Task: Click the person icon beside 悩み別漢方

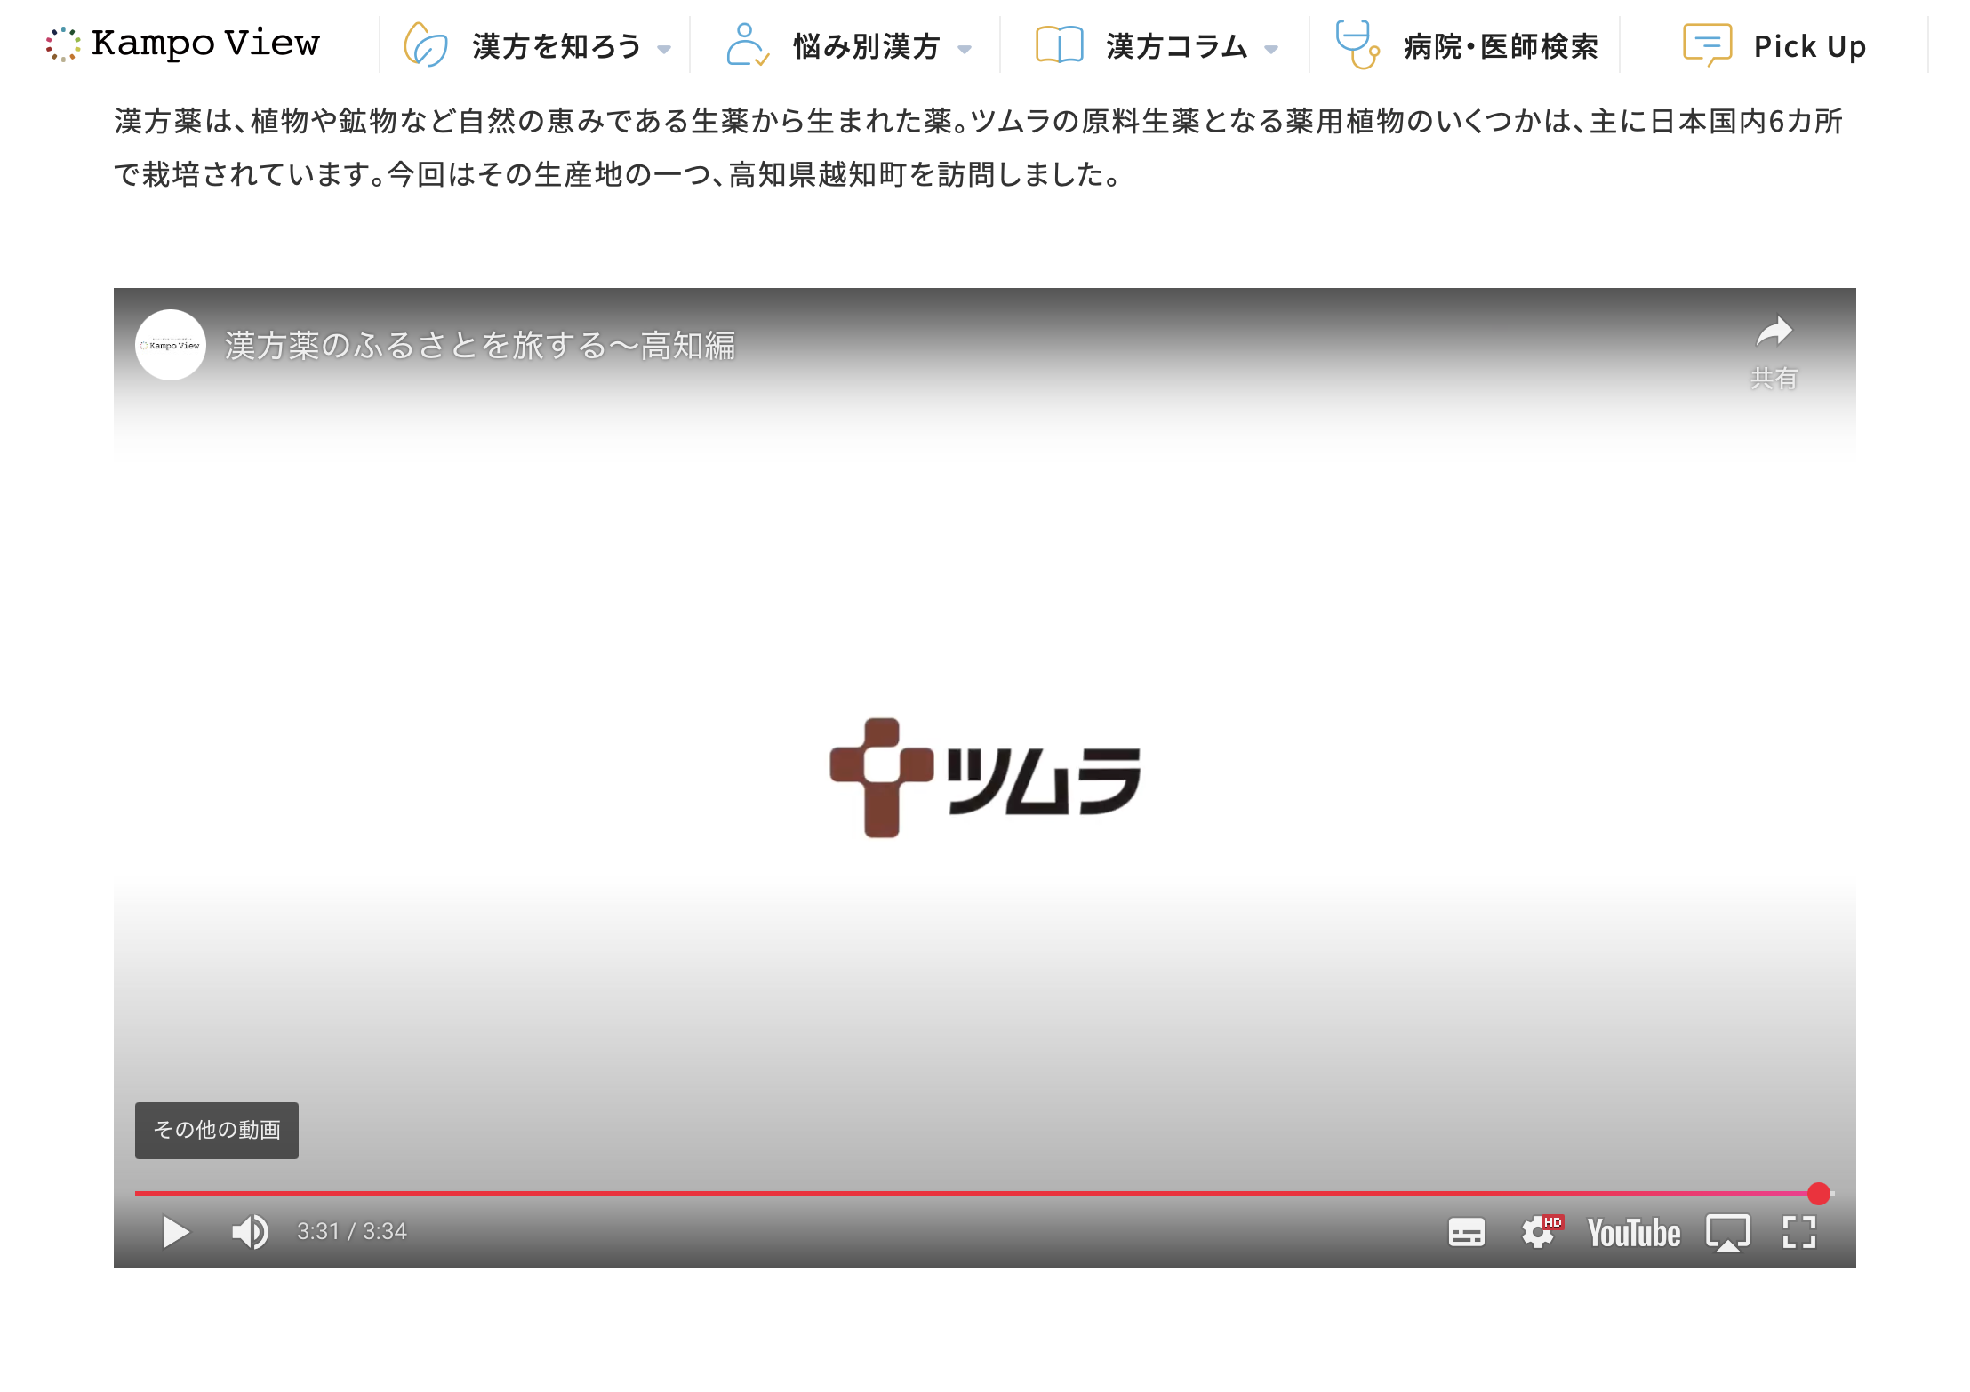Action: pos(747,44)
